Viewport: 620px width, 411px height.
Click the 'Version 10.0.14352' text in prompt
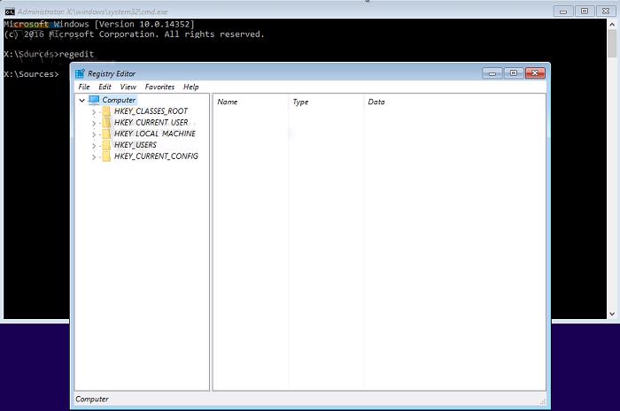[x=144, y=24]
